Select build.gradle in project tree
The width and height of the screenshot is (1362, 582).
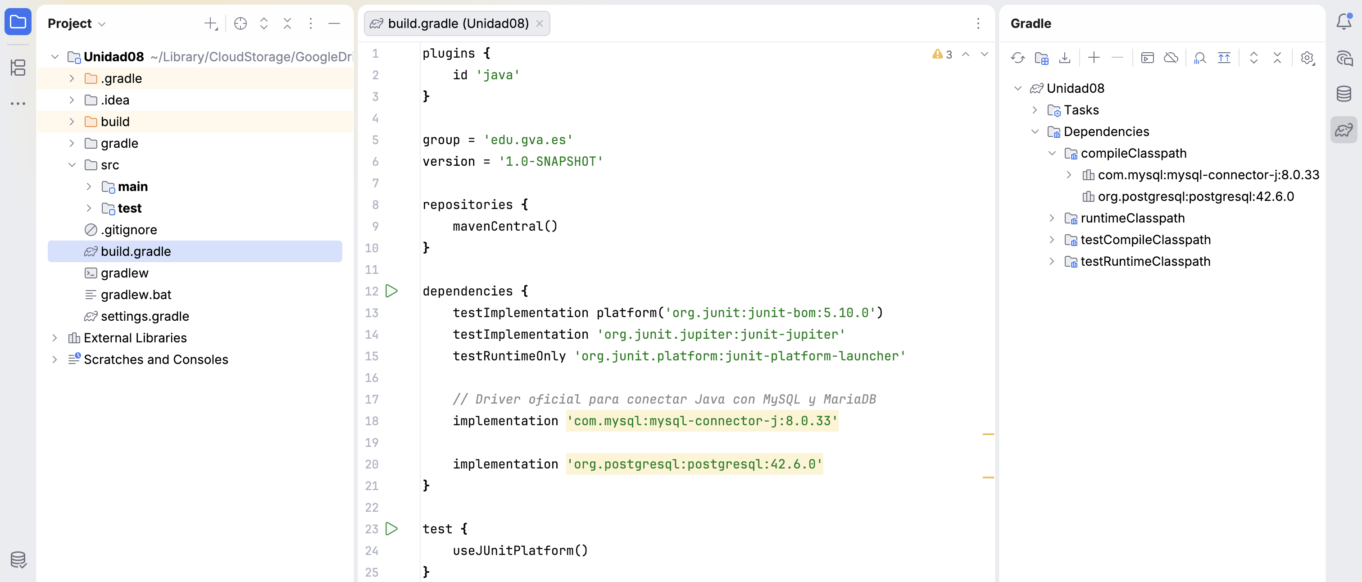[x=195, y=252]
